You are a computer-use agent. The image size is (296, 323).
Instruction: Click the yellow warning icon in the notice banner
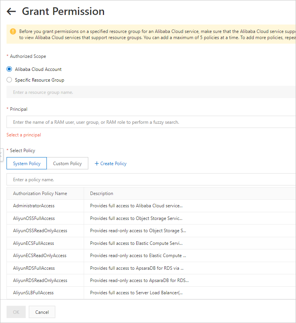tap(13, 31)
